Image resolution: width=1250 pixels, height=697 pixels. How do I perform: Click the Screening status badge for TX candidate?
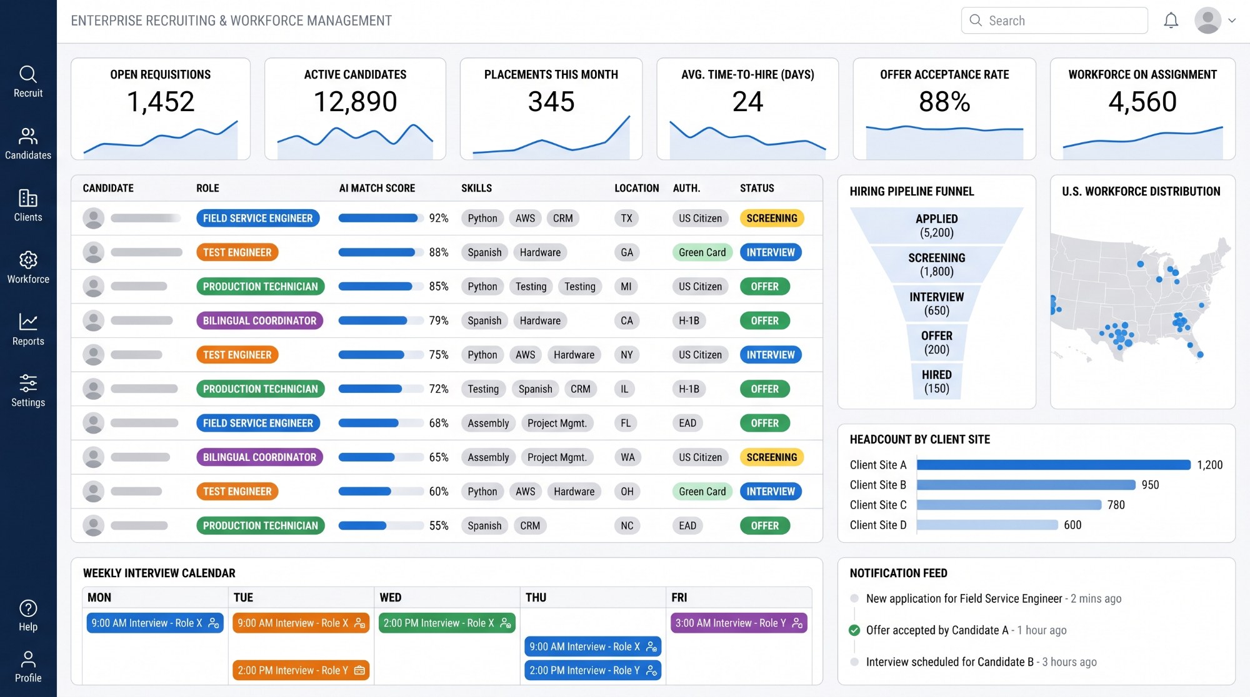pyautogui.click(x=771, y=218)
